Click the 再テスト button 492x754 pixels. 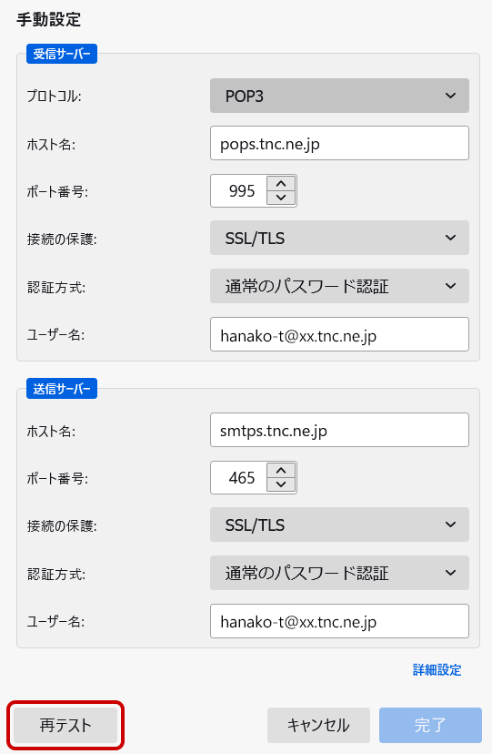point(65,725)
